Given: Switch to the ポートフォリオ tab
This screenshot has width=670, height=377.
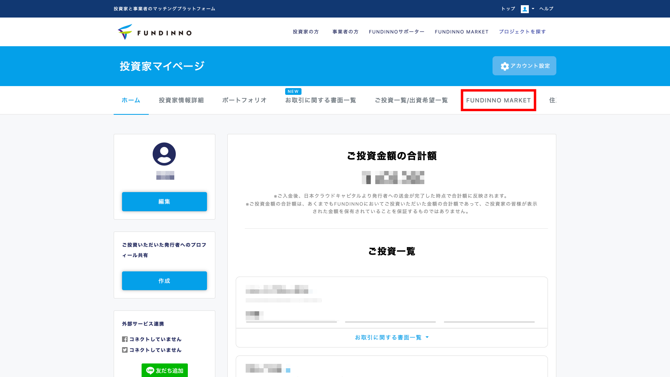Looking at the screenshot, I should click(x=244, y=100).
